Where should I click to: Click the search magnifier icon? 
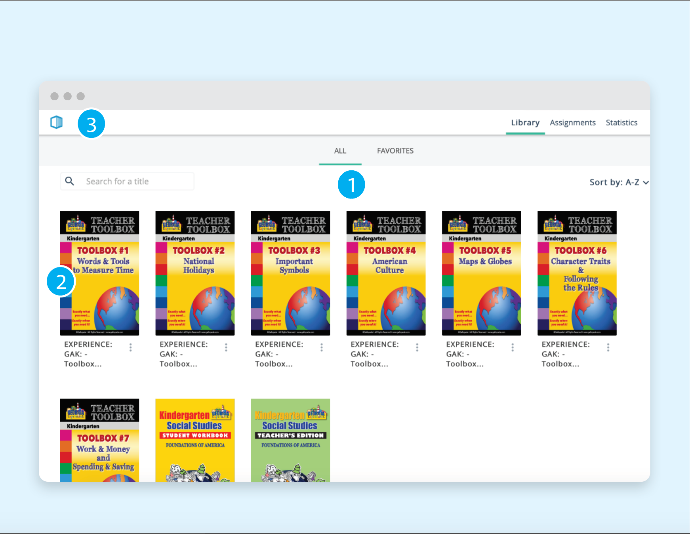point(70,181)
